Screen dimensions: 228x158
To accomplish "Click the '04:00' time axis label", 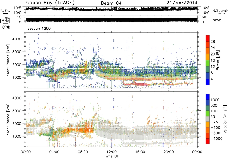I will pos(54,152).
